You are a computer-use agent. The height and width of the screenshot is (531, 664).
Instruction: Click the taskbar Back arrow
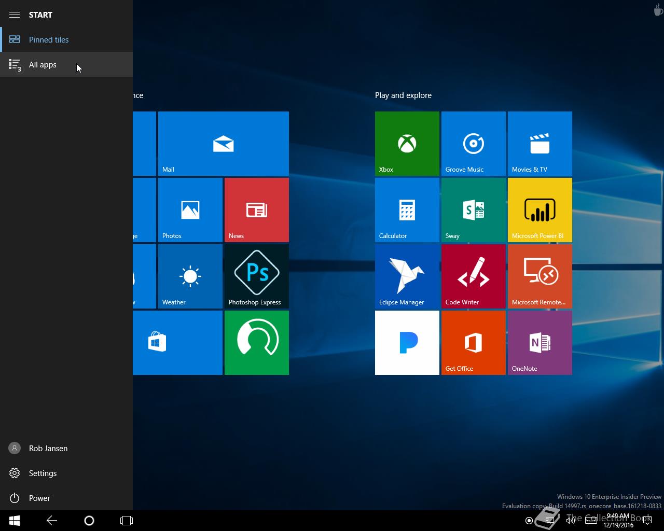(52, 521)
